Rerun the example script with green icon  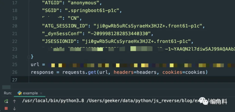6,101
